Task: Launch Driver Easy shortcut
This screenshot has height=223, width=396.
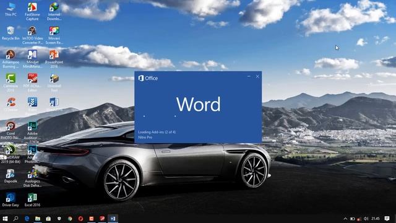Action: (11, 199)
